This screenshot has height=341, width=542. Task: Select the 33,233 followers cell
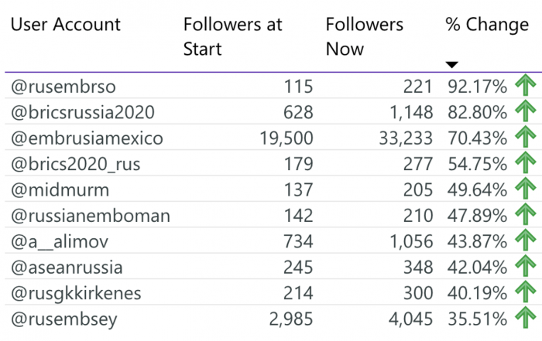pyautogui.click(x=406, y=138)
